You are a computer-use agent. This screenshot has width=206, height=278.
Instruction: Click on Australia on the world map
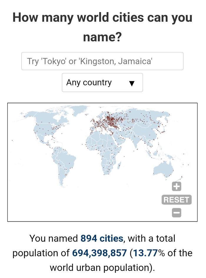pos(162,170)
